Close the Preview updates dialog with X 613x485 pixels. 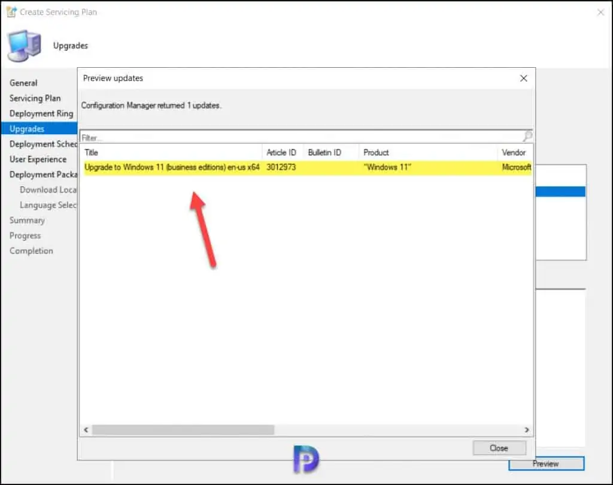tap(523, 79)
